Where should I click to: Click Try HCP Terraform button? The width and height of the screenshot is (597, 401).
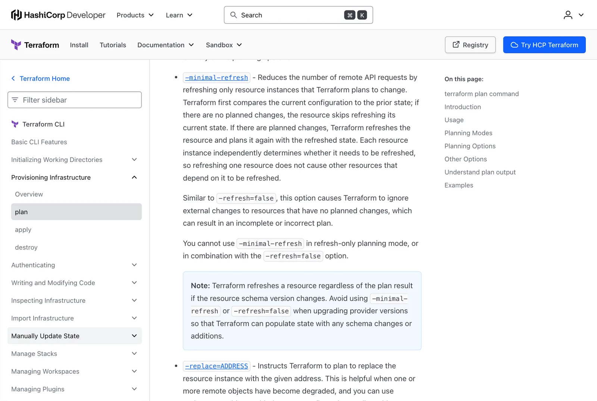coord(544,45)
